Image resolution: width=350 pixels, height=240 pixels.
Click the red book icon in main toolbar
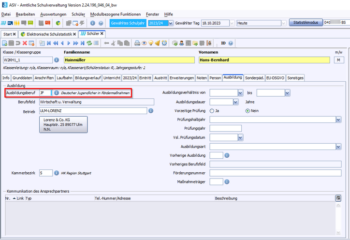pos(48,23)
